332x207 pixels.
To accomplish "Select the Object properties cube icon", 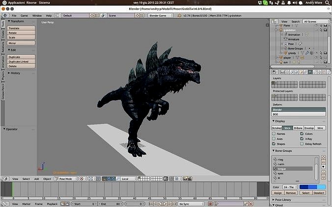I will coord(301,72).
